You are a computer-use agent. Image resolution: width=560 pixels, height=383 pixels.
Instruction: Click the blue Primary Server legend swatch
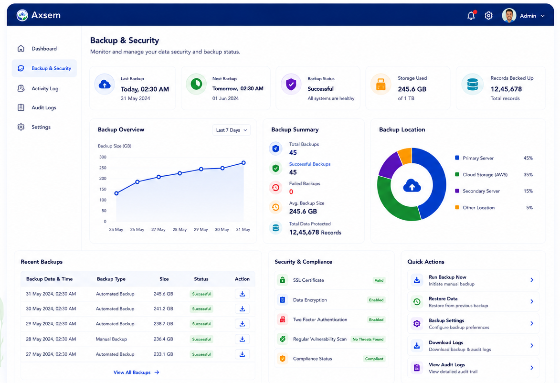click(457, 158)
